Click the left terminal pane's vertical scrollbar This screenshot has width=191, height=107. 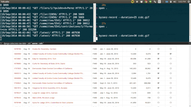click(94, 23)
